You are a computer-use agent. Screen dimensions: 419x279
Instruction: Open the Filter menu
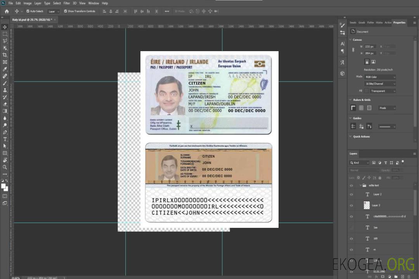67,3
